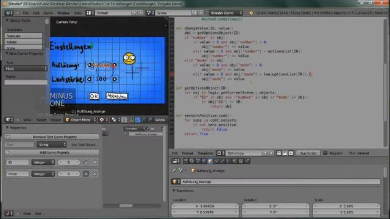The height and width of the screenshot is (219, 390).
Task: Open the Templates menu in text editor
Action: point(205,153)
